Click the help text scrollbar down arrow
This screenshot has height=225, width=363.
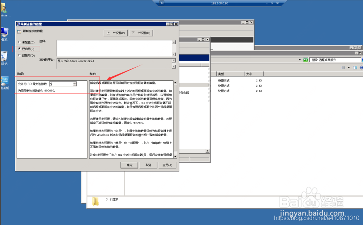(175, 156)
